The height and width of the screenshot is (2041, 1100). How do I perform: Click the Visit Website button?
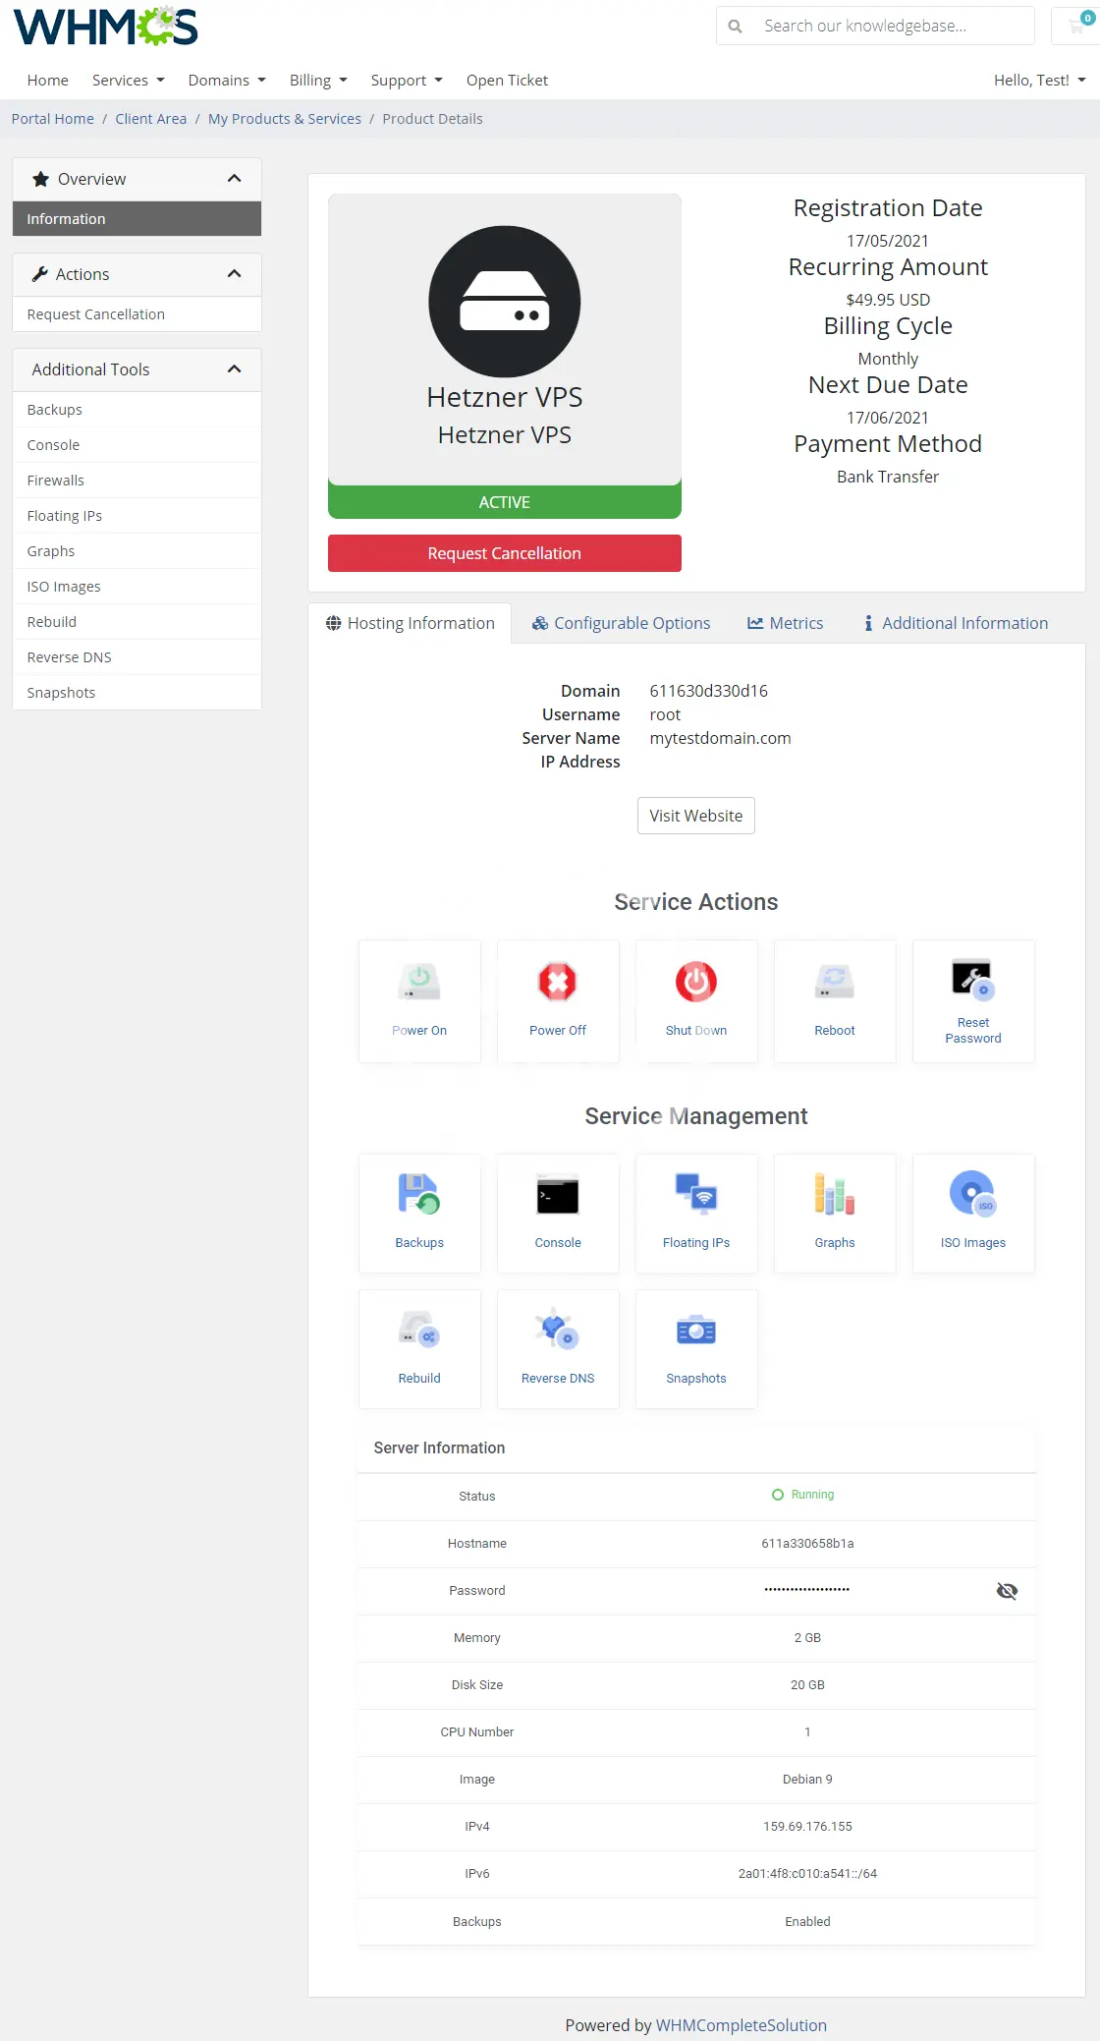click(695, 816)
